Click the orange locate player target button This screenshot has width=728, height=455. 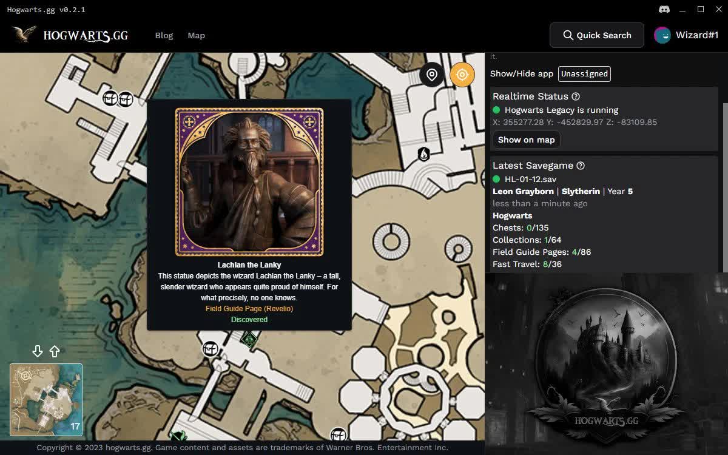[462, 75]
